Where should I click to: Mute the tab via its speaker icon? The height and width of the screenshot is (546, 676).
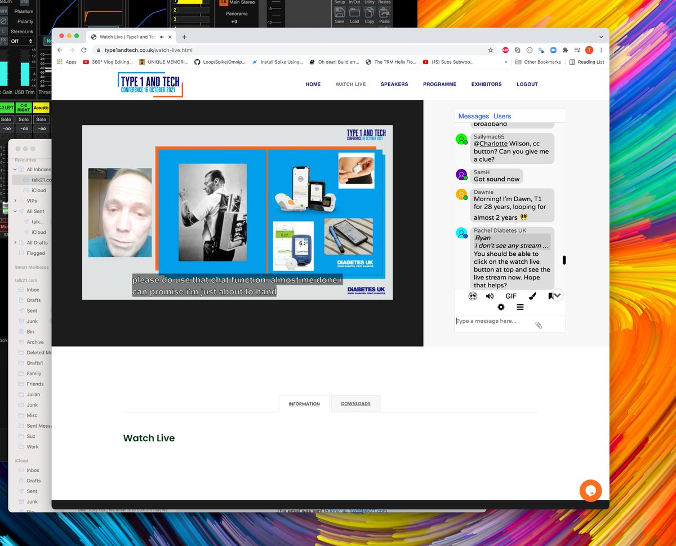(162, 37)
